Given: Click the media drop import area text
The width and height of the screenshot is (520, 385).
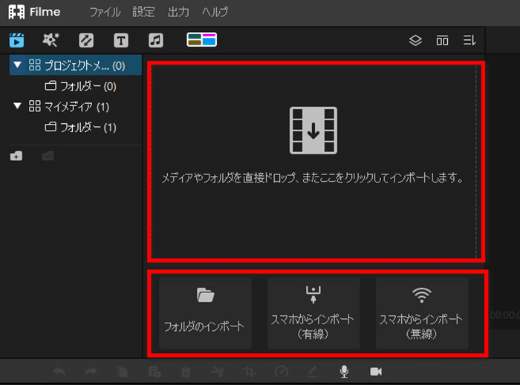Looking at the screenshot, I should point(312,178).
